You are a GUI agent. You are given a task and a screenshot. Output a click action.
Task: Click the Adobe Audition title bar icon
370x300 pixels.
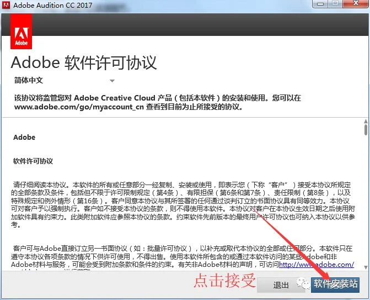pos(6,5)
